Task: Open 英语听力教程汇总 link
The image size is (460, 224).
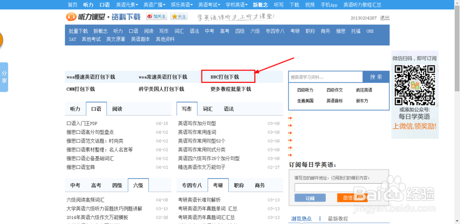Action: (x=362, y=5)
